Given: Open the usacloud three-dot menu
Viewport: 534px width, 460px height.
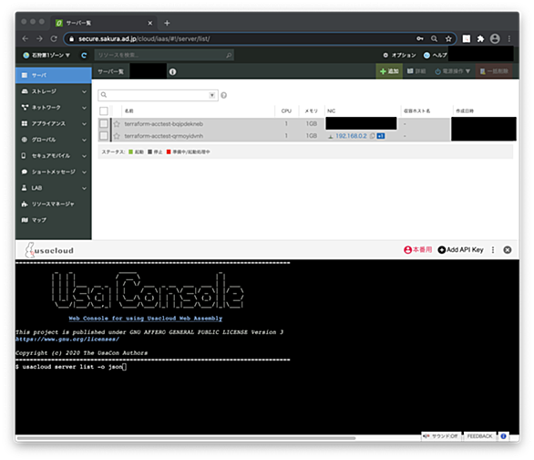Looking at the screenshot, I should pyautogui.click(x=493, y=250).
